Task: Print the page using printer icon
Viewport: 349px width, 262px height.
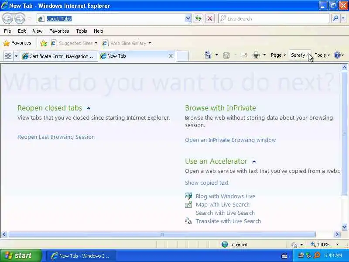Action: tap(256, 55)
